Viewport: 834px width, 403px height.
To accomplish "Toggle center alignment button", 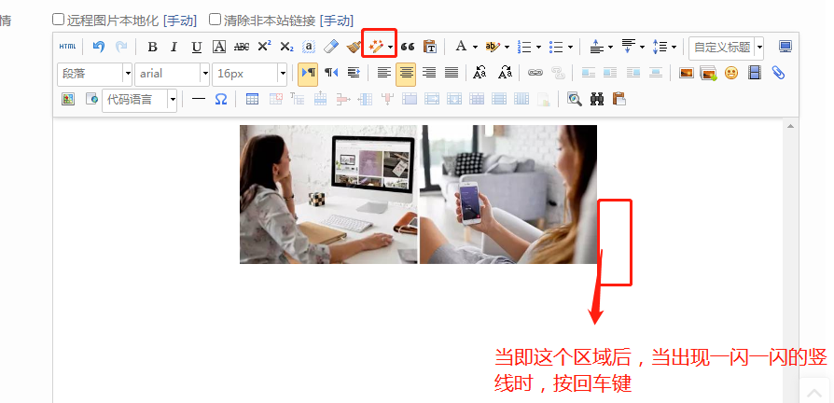I will [x=406, y=73].
